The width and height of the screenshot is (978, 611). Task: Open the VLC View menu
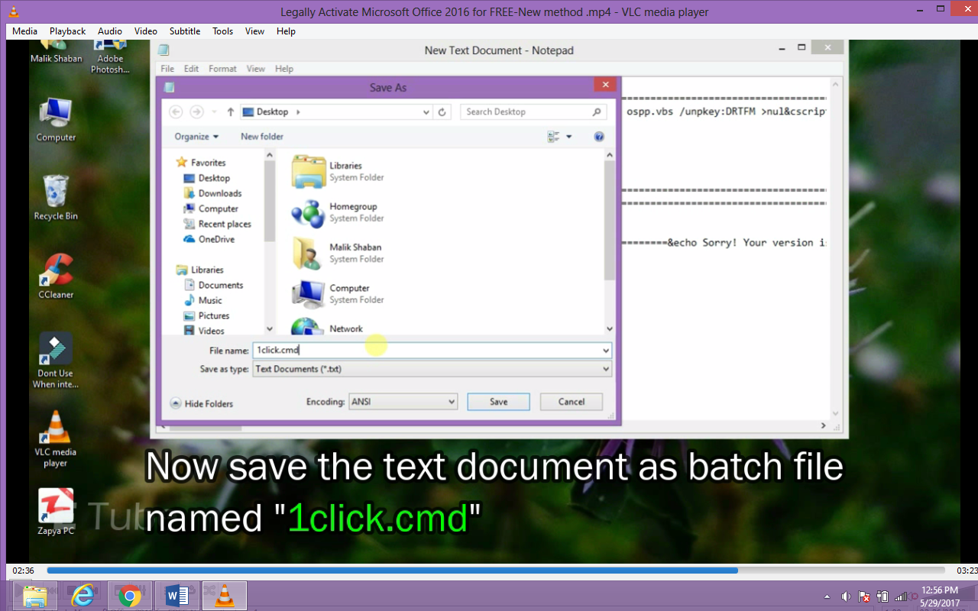point(255,31)
